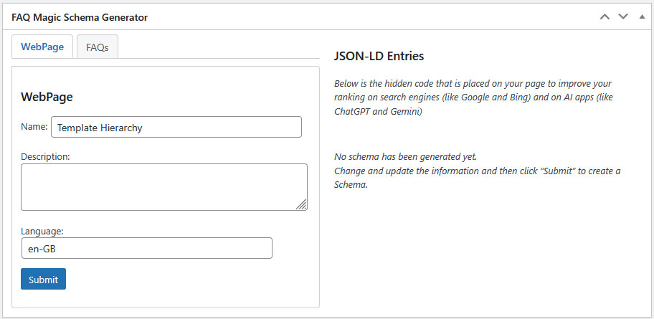This screenshot has width=654, height=319.
Task: Click the Language label
Action: point(42,231)
